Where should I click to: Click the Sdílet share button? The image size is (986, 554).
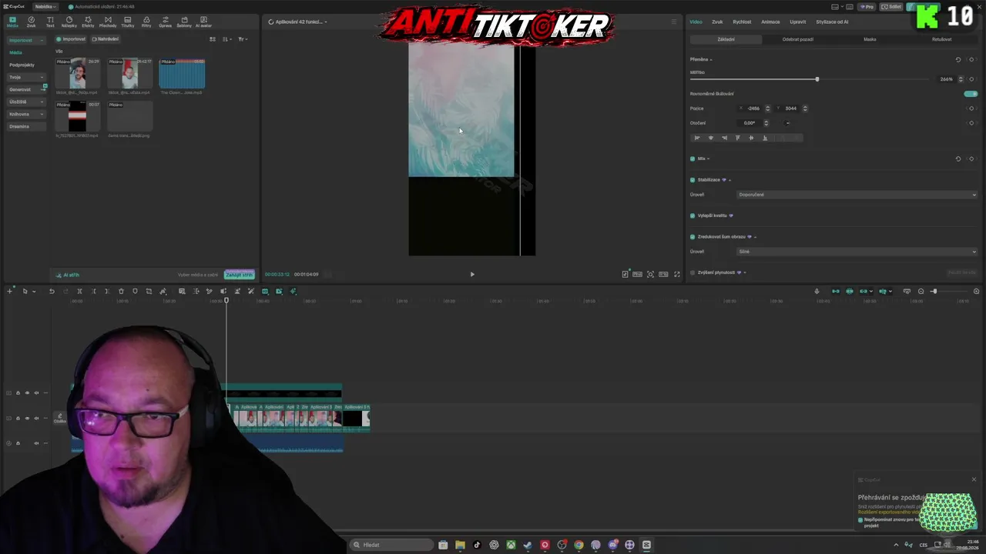pyautogui.click(x=892, y=6)
